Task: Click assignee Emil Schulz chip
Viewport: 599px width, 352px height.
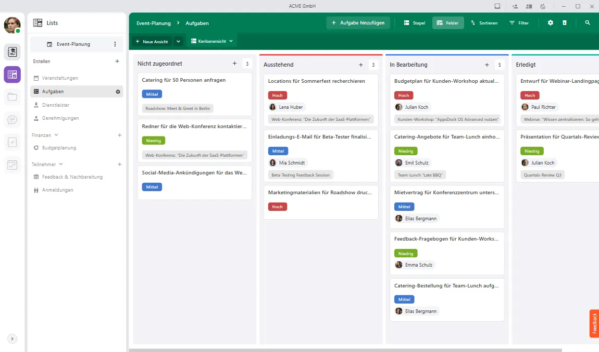Action: coord(412,163)
